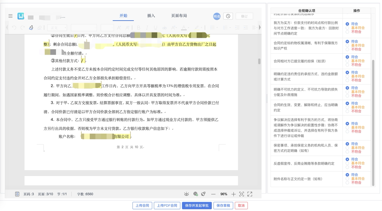Expand the font color dropdown arrow

189,28
